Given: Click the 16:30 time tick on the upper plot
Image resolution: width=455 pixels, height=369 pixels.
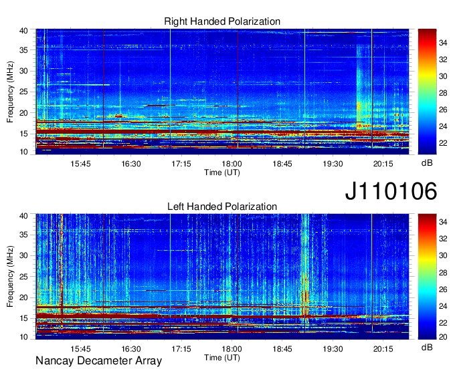Looking at the screenshot, I should [131, 164].
